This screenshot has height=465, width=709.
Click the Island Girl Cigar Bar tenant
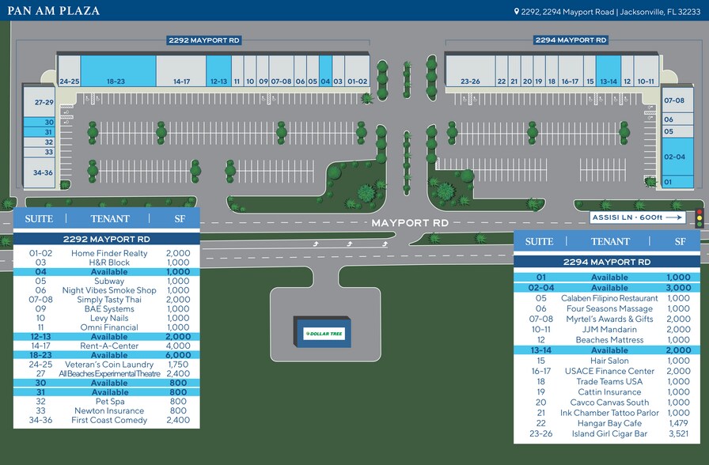609,433
